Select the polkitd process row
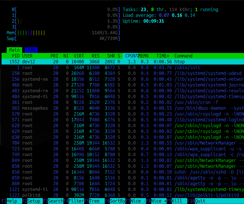244x204 pixels. click(x=123, y=195)
